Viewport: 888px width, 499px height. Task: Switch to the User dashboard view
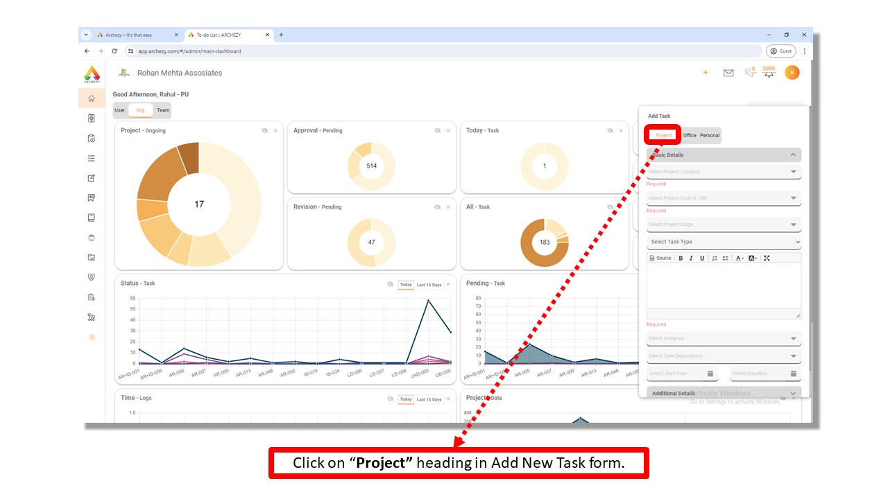click(x=120, y=110)
